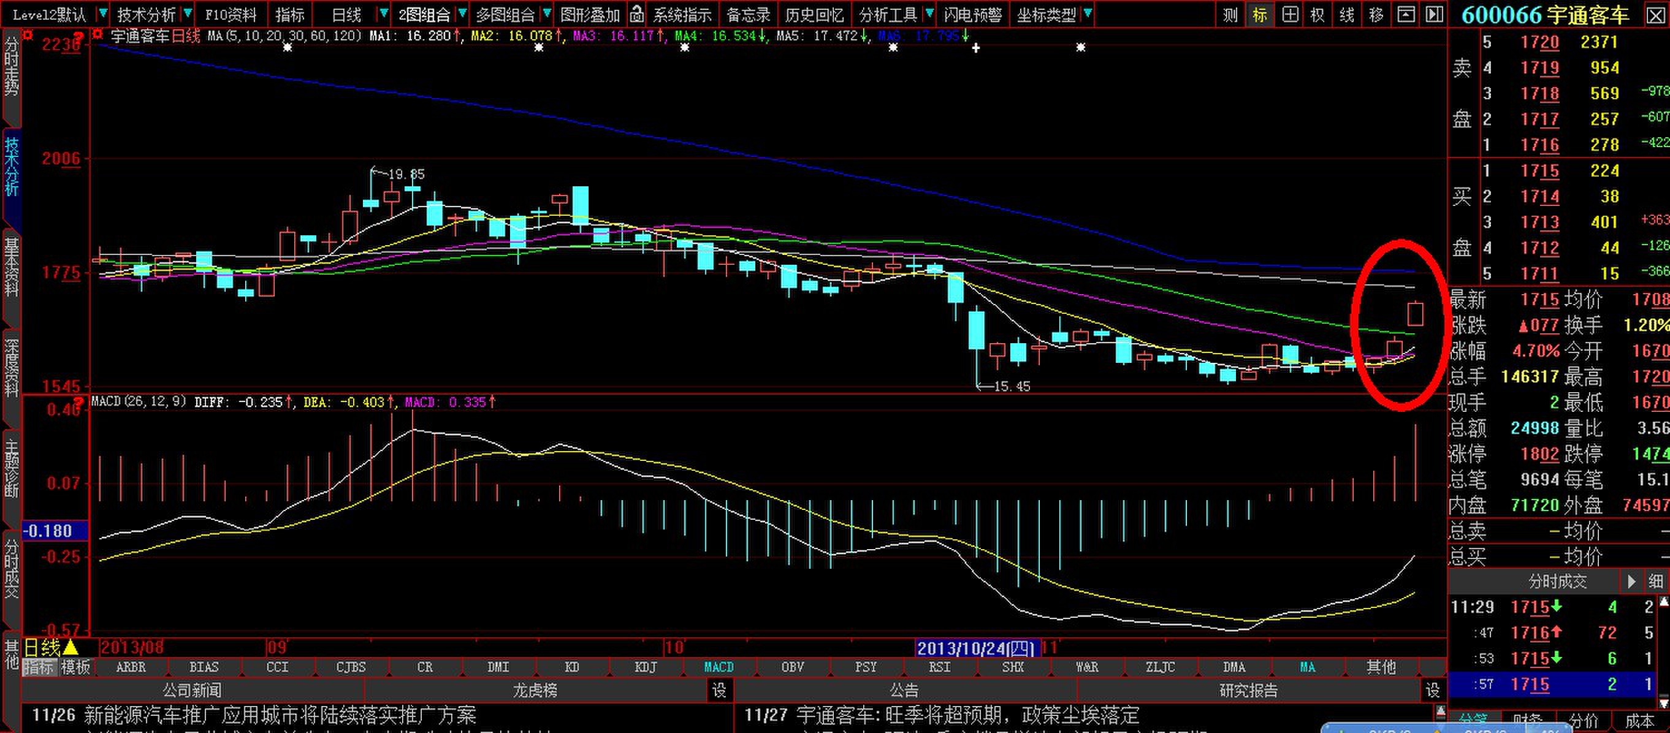Click the up arrow in news panel scrollbar

(x=1441, y=712)
